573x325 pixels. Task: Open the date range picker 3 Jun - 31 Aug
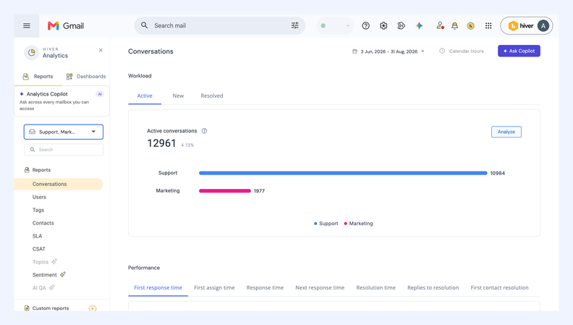tap(389, 51)
